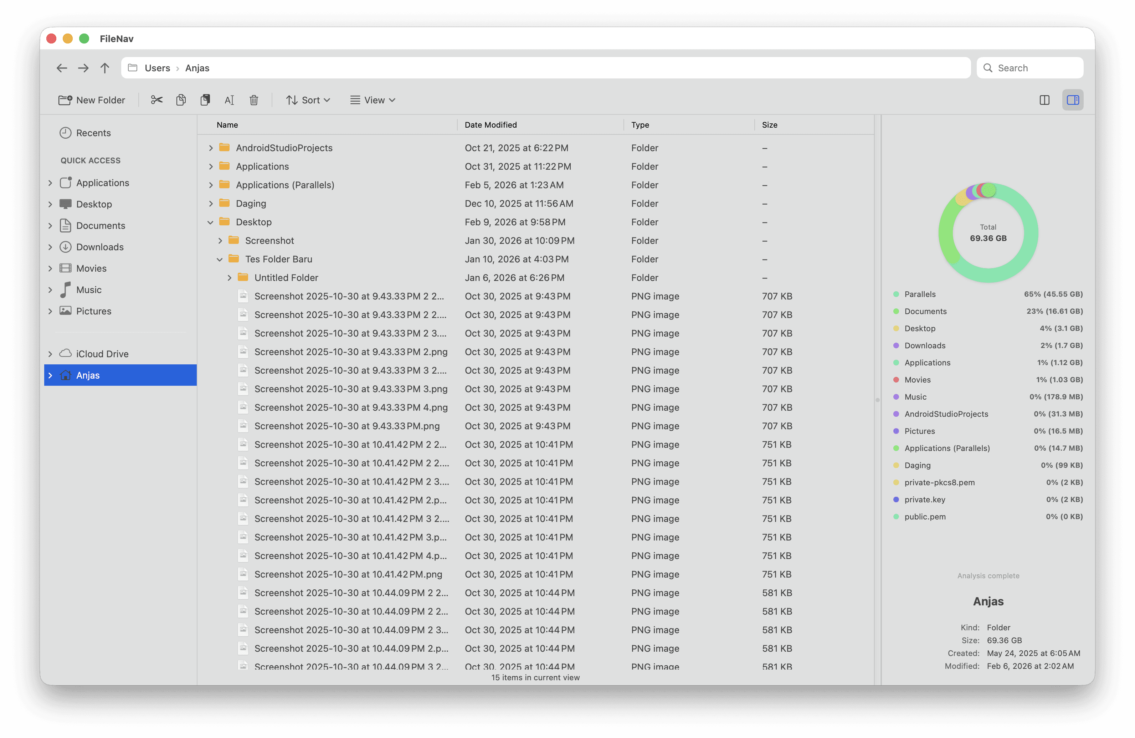Click the Size column header

tap(769, 124)
